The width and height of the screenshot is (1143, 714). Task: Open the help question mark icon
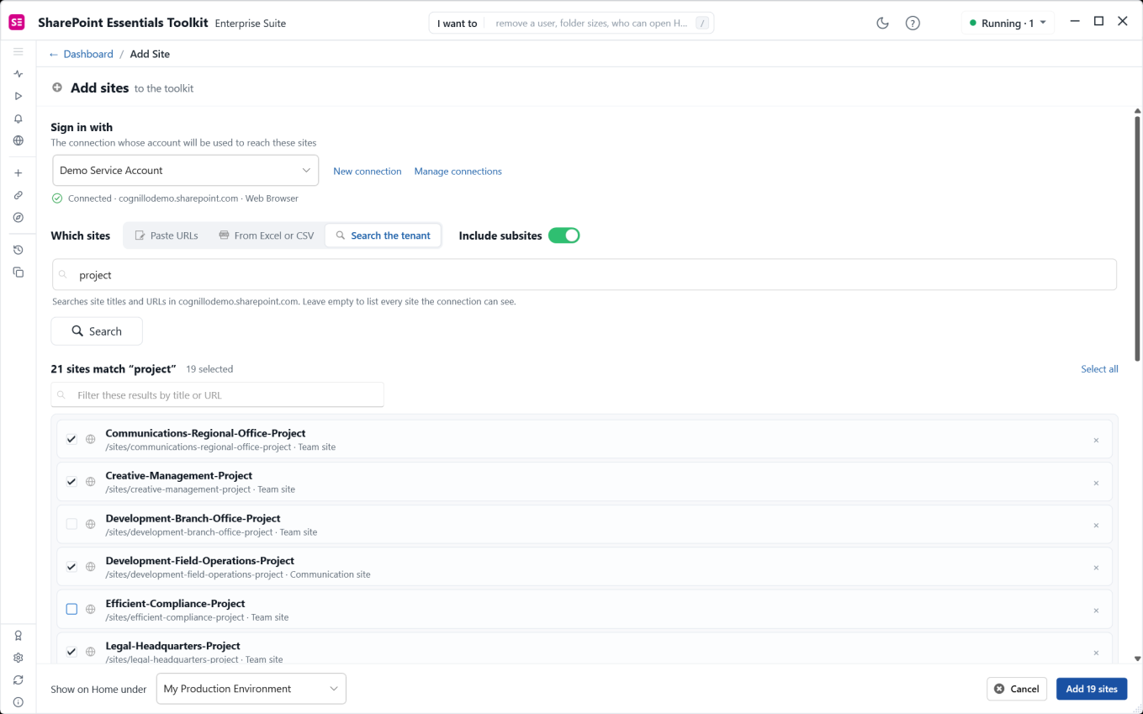click(x=913, y=24)
